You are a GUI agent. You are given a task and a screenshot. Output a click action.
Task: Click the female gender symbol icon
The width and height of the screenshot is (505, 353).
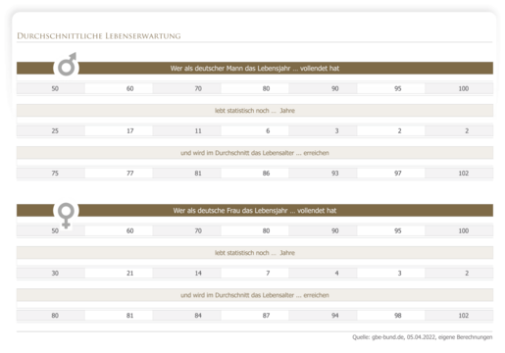66,215
